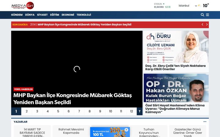Click the STERLİN exchange rate ticker
The width and height of the screenshot is (220, 137).
pos(162,5)
